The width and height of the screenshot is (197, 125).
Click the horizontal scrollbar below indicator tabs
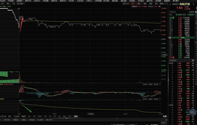67,118
